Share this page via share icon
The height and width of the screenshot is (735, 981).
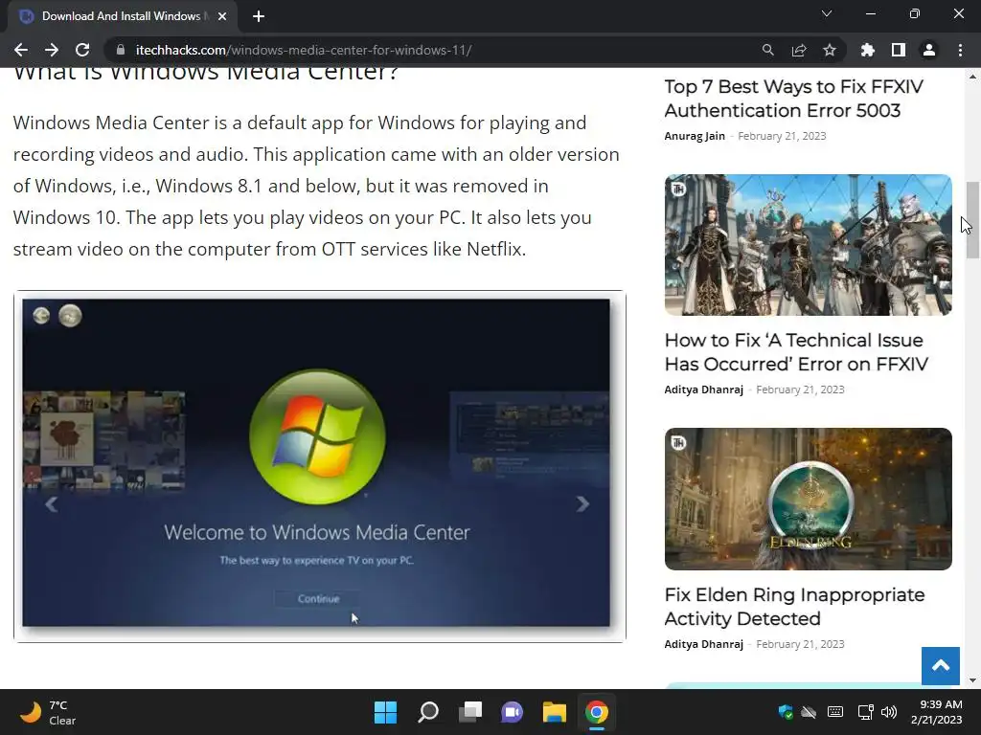[x=799, y=50]
